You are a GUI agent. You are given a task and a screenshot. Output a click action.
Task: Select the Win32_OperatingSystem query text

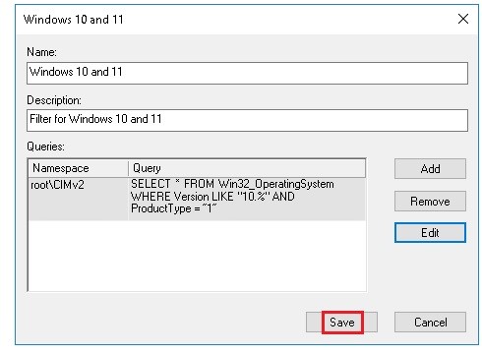coord(232,196)
